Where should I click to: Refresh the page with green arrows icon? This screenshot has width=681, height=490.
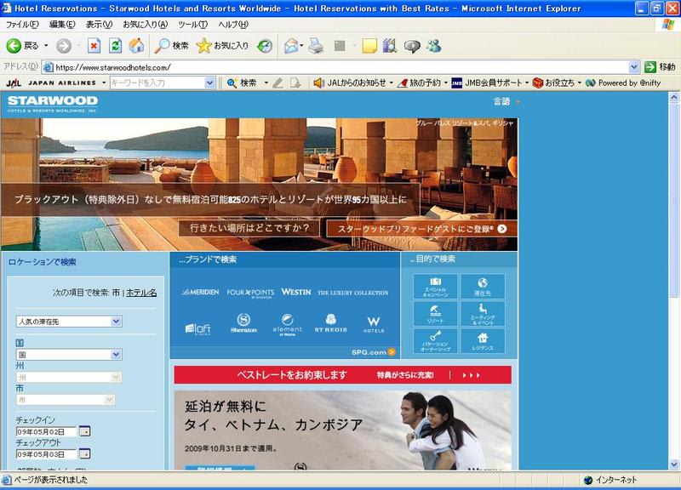(x=115, y=46)
